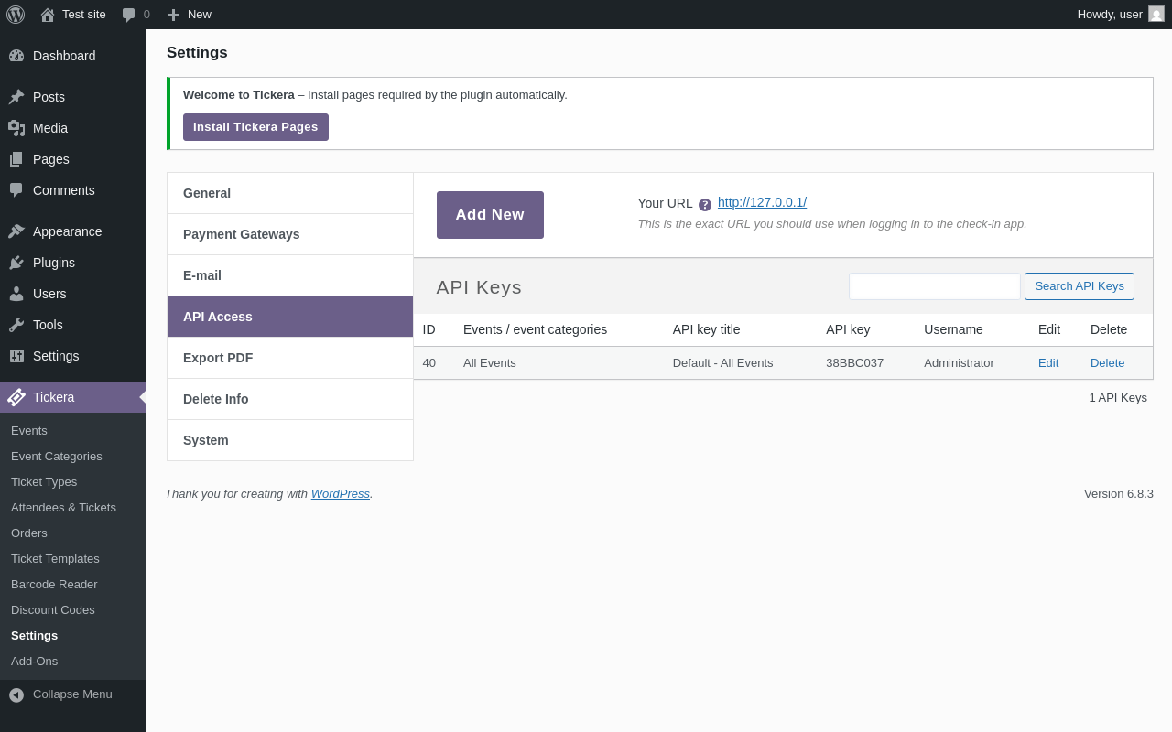Click the WordPress logo icon
The height and width of the screenshot is (732, 1172).
pos(16,15)
